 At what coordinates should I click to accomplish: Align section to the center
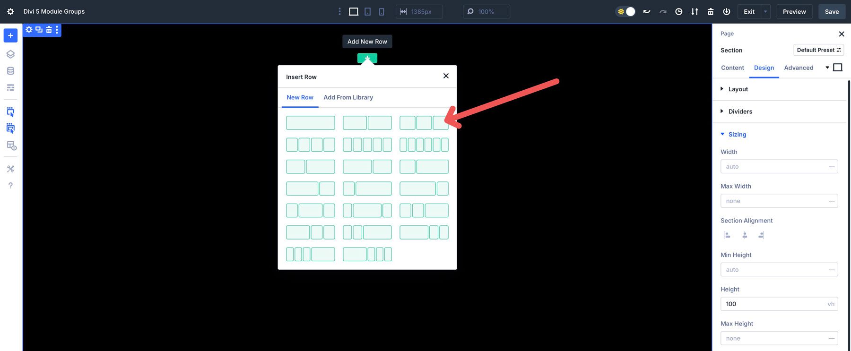pos(745,235)
